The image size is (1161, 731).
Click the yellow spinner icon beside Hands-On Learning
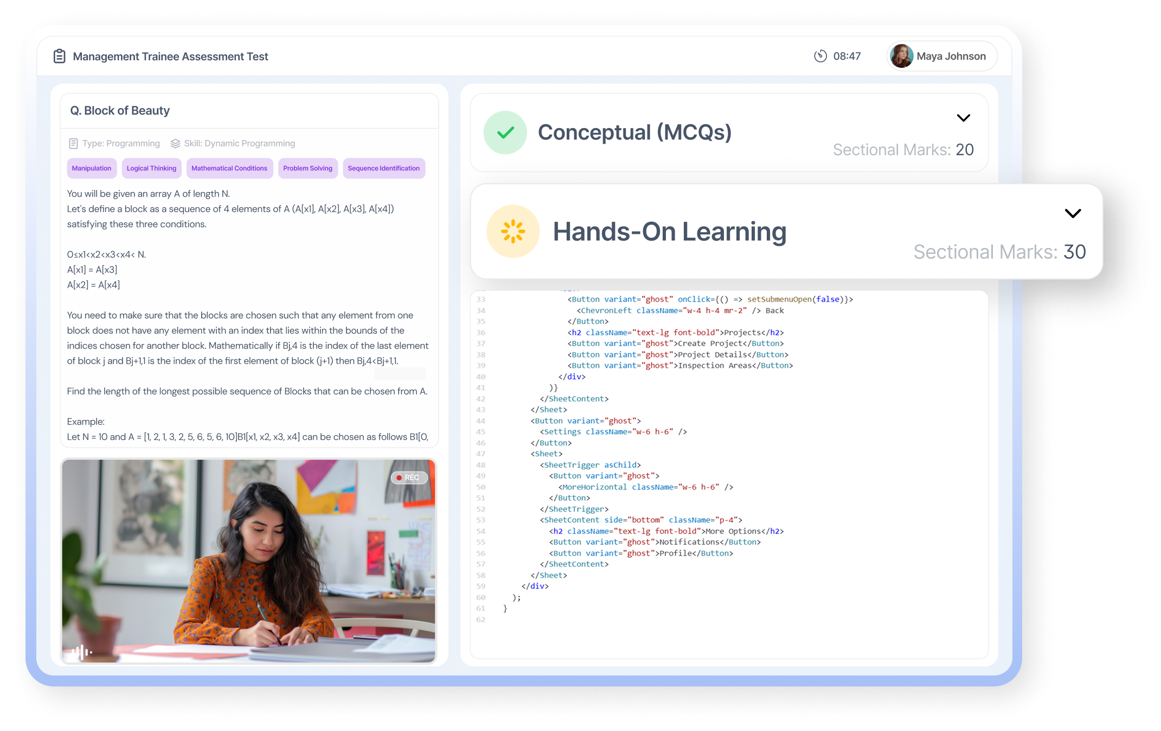[513, 231]
